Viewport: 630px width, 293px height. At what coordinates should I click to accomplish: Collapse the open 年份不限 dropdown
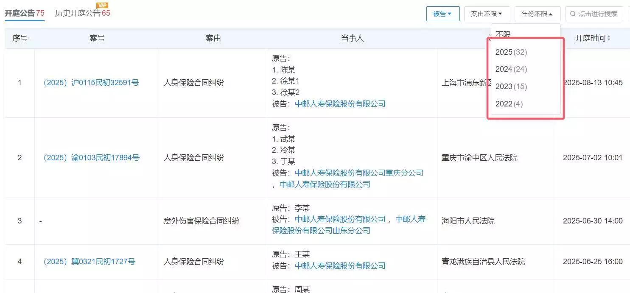(537, 13)
